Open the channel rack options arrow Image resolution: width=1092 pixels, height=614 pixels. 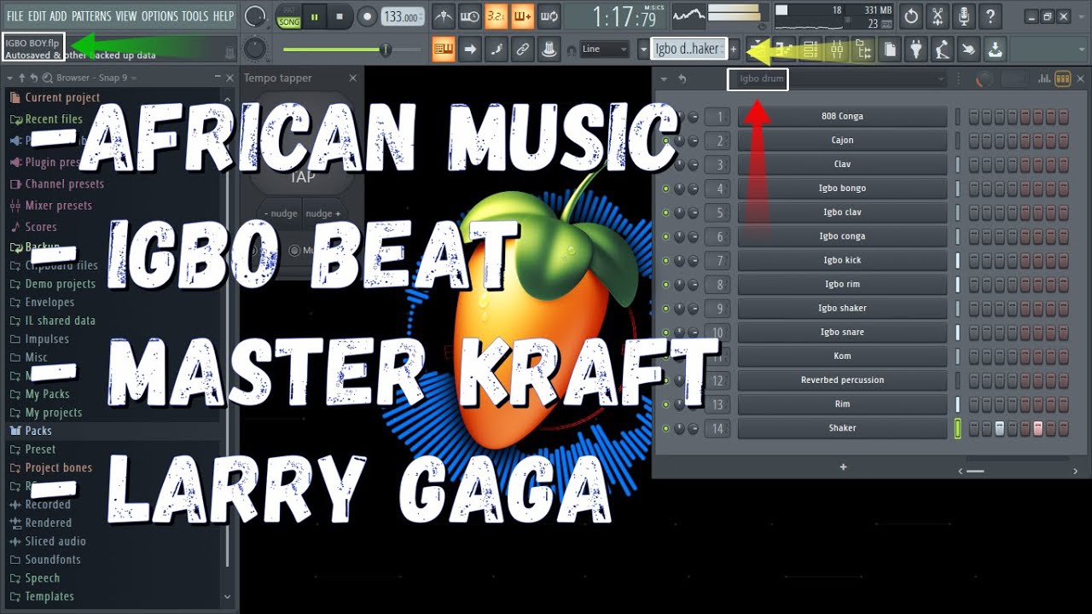[664, 79]
